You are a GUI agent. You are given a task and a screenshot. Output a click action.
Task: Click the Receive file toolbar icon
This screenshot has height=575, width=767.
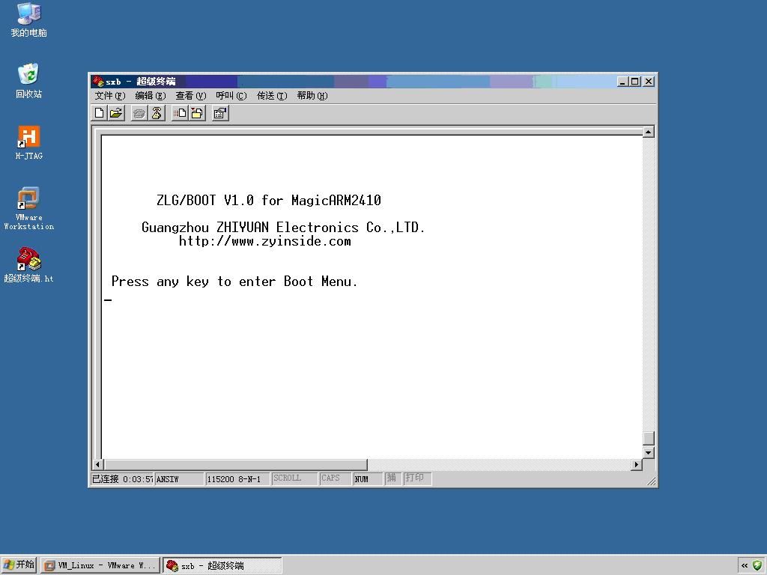(x=197, y=114)
